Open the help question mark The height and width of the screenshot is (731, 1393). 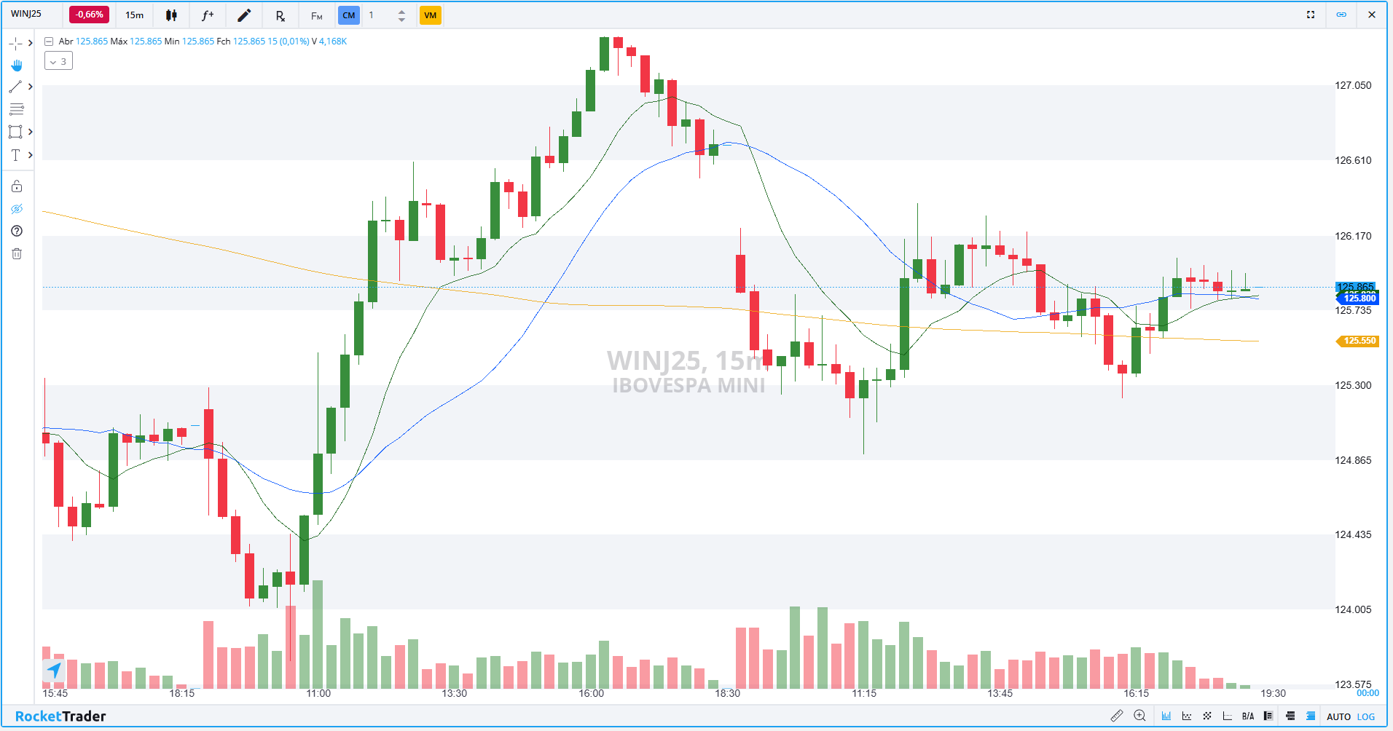[x=17, y=232]
